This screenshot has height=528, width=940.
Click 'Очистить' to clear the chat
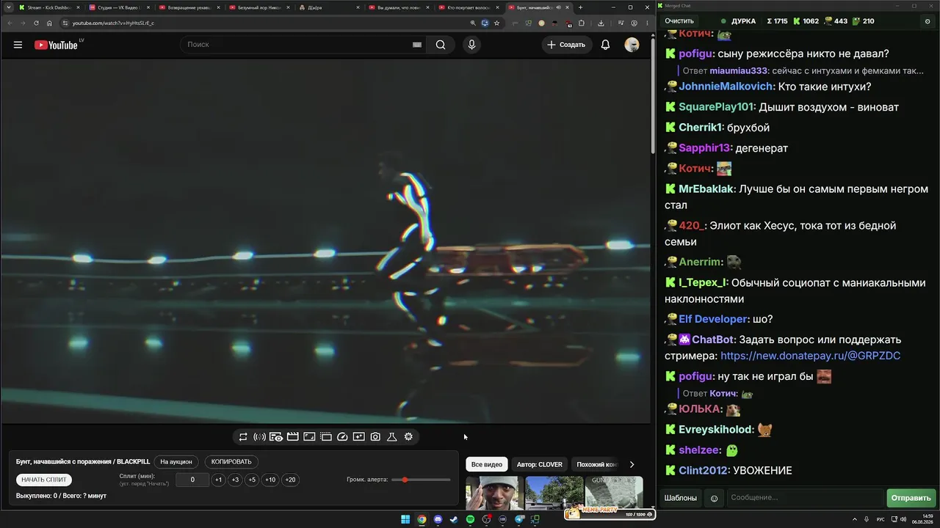pos(679,21)
